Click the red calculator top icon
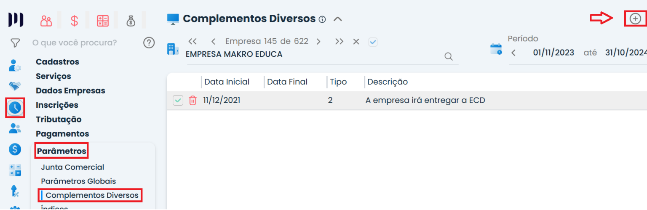 pyautogui.click(x=103, y=21)
